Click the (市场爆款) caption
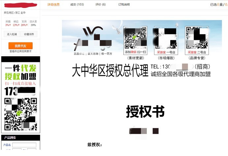 pyautogui.click(x=166, y=58)
